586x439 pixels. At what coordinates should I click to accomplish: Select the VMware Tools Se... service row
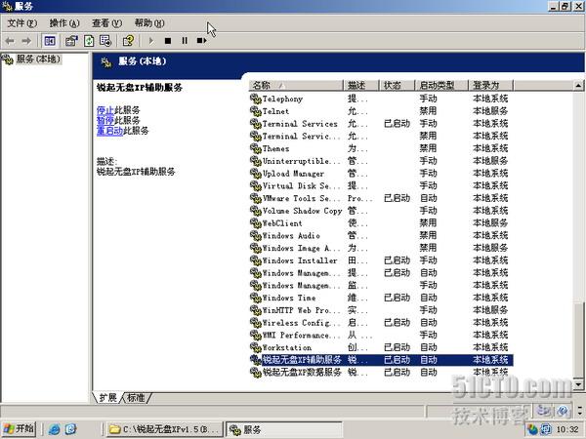click(x=381, y=198)
